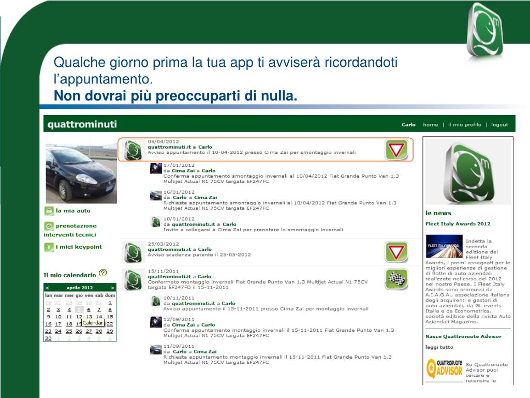The image size is (530, 398).
Task: Click car avatar on 16/01/2012 message
Action: tap(156, 195)
